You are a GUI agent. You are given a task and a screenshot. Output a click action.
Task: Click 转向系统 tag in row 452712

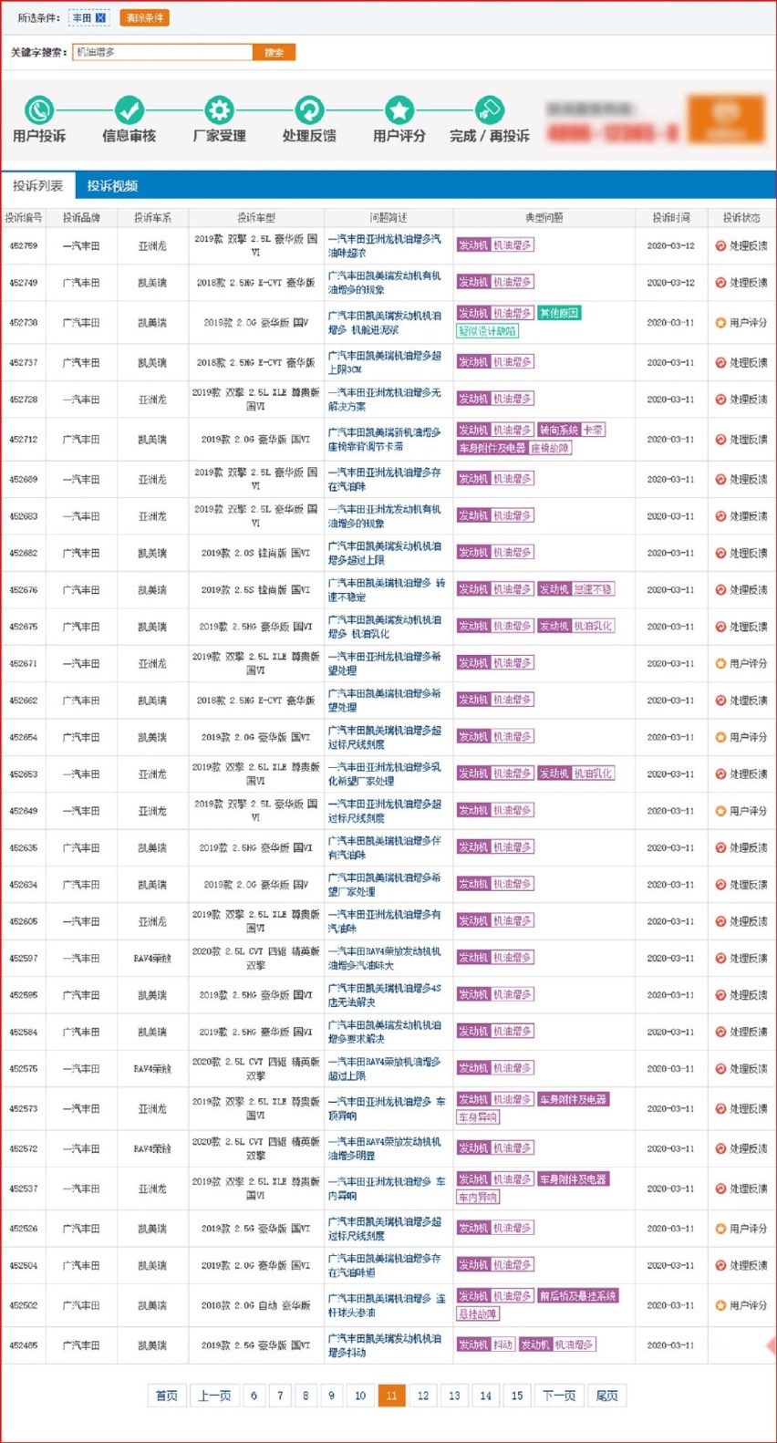[x=559, y=430]
